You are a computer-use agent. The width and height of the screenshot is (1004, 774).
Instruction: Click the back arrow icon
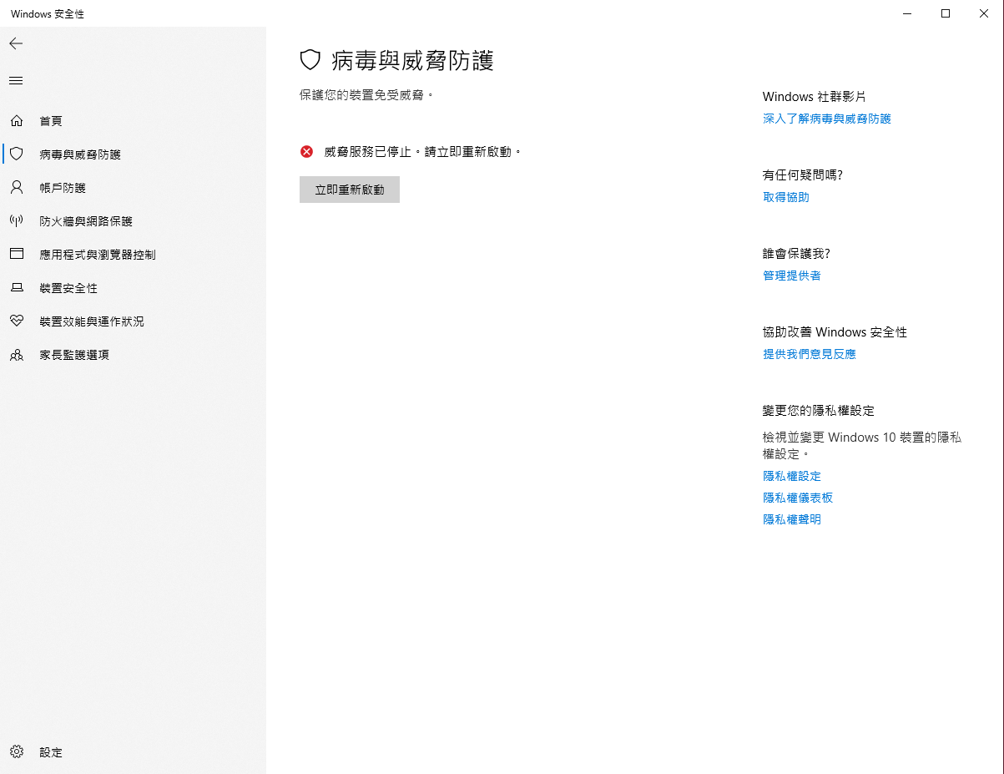pos(16,43)
